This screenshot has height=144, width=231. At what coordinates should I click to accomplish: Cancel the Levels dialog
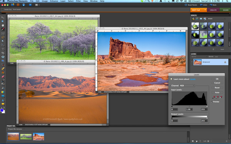tap(217, 83)
